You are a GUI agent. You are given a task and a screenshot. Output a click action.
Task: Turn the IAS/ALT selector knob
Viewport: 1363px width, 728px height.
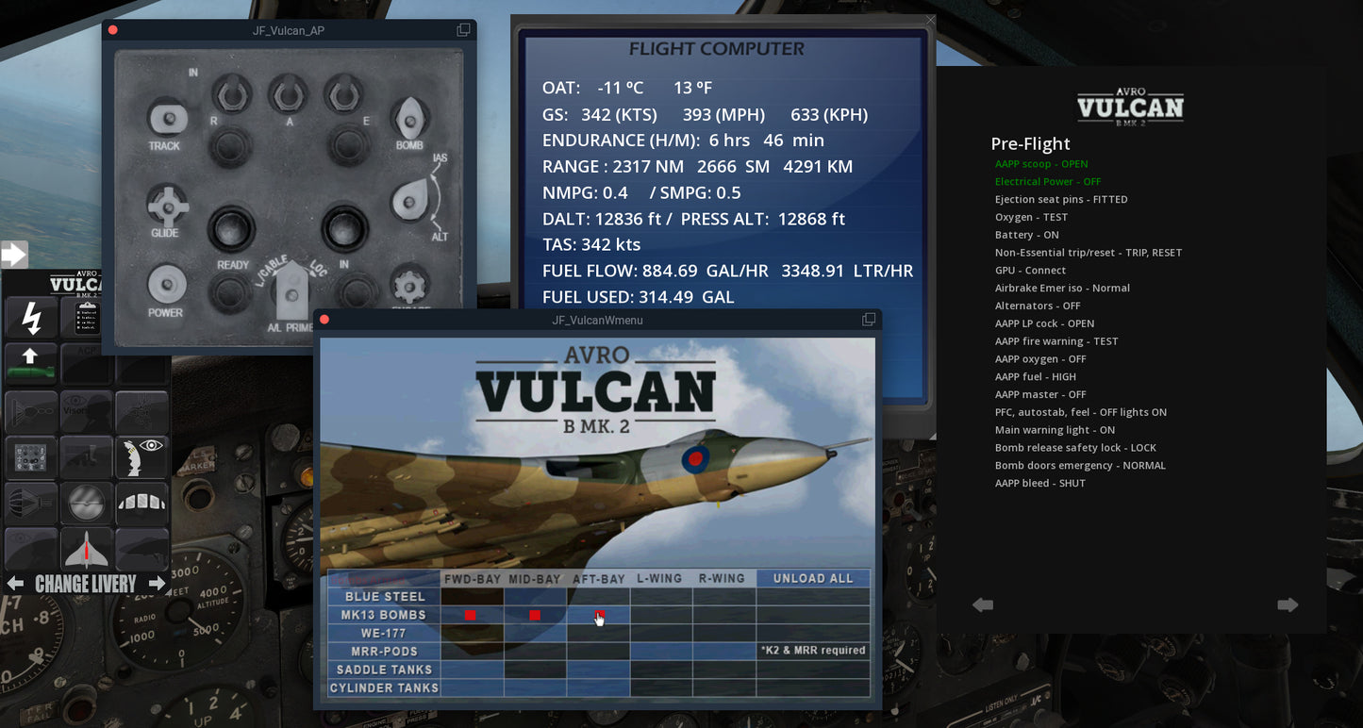[410, 199]
